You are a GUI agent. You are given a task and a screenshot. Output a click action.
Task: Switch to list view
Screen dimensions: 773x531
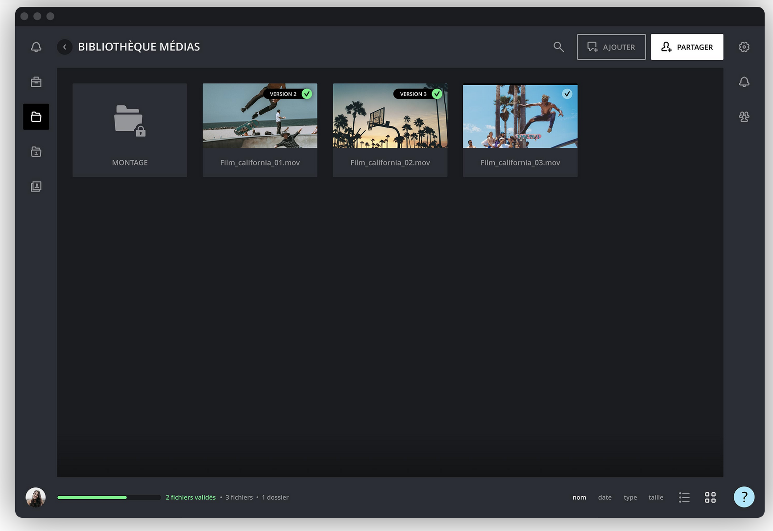[684, 498]
